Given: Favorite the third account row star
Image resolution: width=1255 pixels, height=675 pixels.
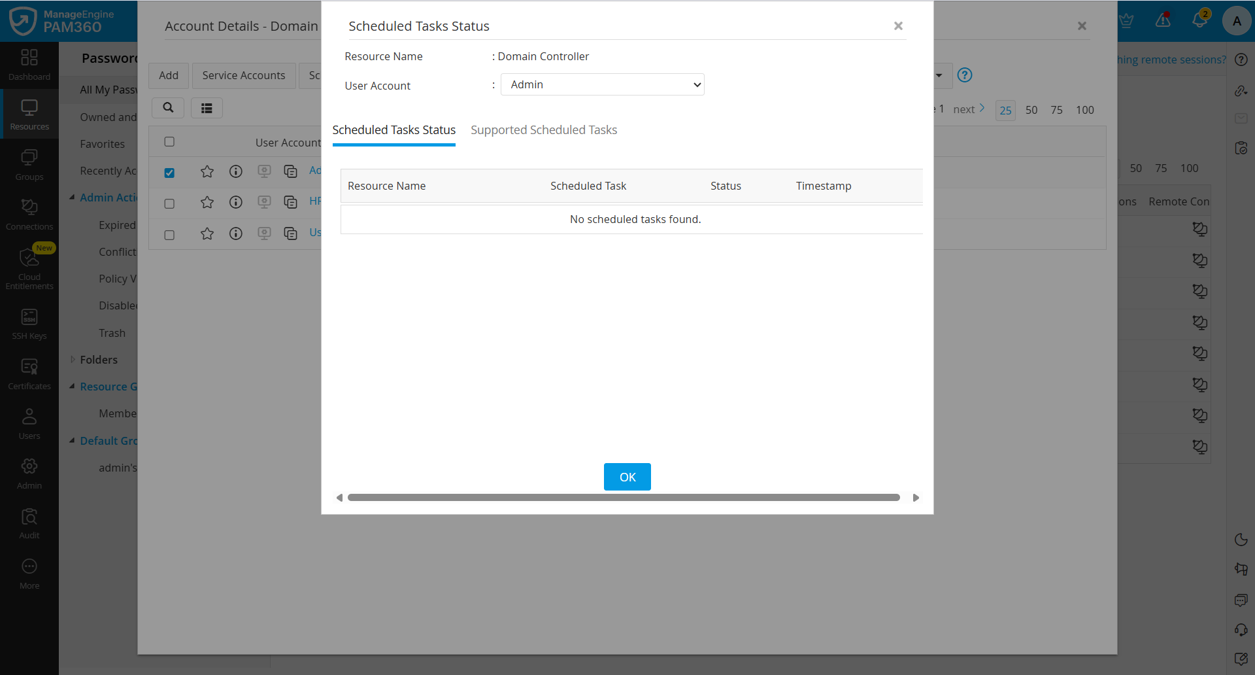Looking at the screenshot, I should [207, 234].
